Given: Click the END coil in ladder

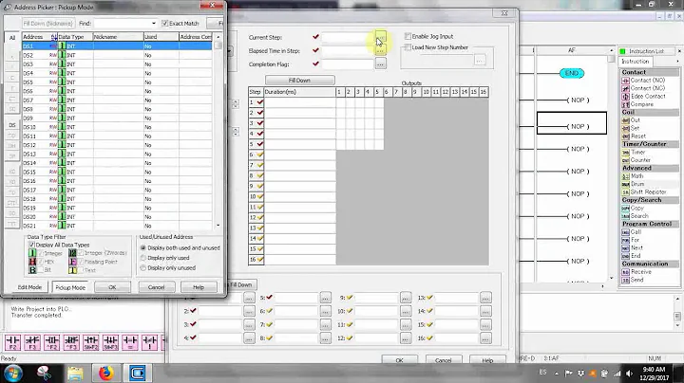Looking at the screenshot, I should (572, 73).
